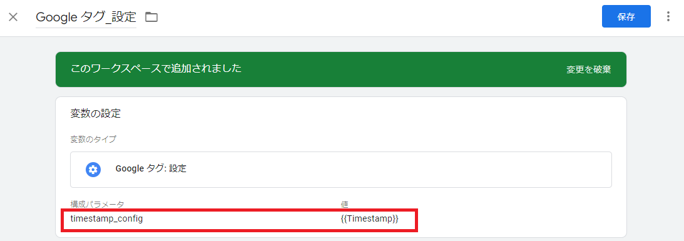Click the このワークスペースで追加されました banner text
684x241 pixels.
coord(156,69)
